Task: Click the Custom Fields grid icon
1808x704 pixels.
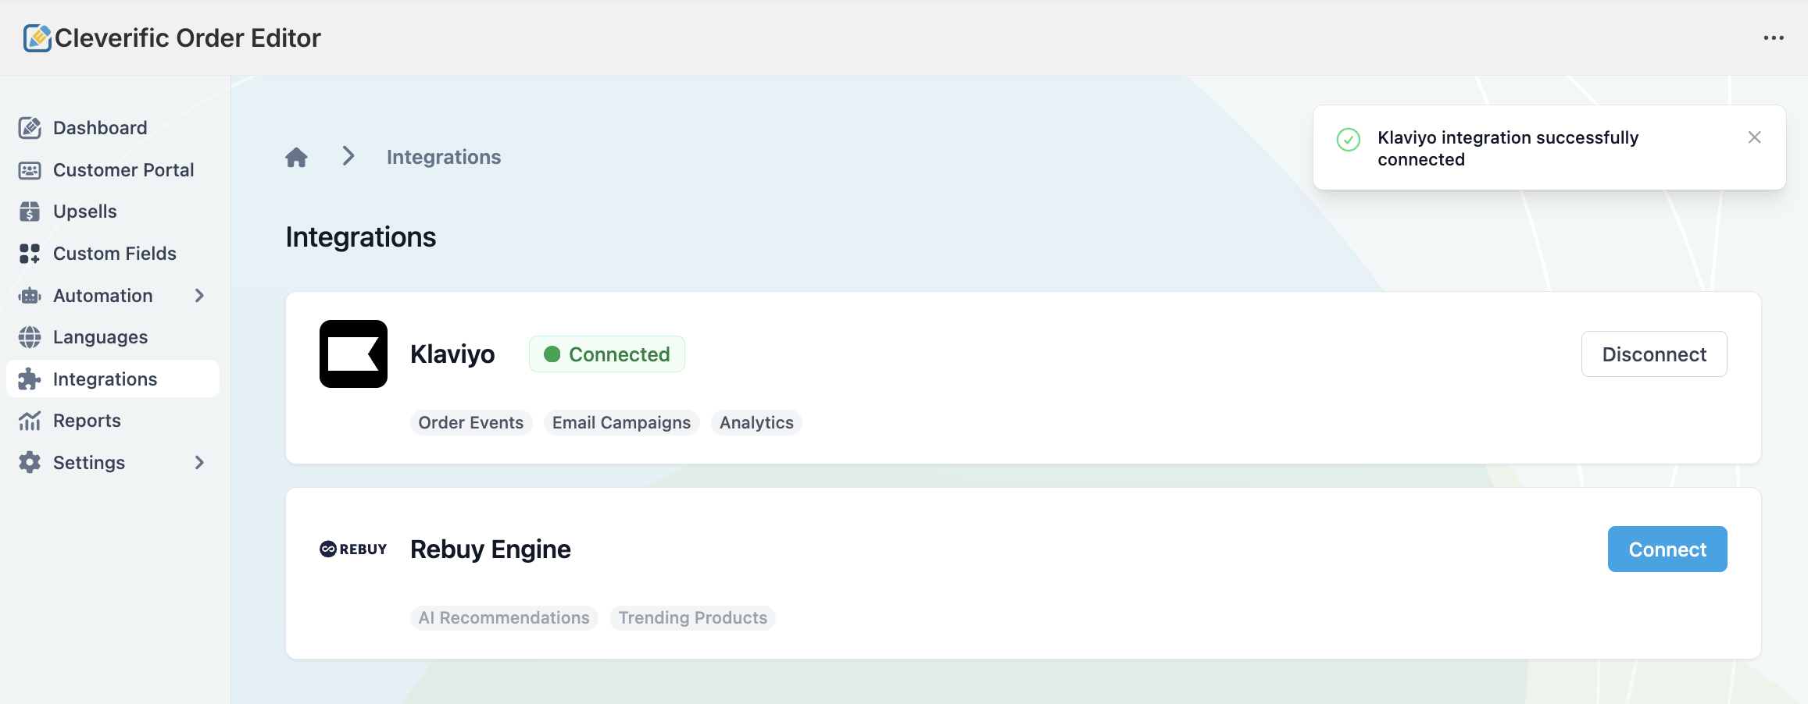Action: pyautogui.click(x=30, y=254)
